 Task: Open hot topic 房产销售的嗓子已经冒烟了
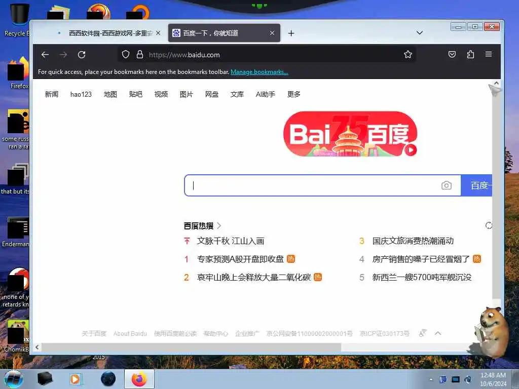pos(421,259)
